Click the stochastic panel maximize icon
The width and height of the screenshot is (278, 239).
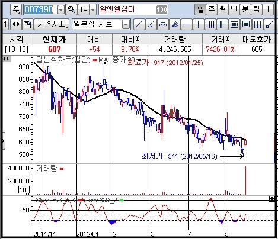click(272, 199)
